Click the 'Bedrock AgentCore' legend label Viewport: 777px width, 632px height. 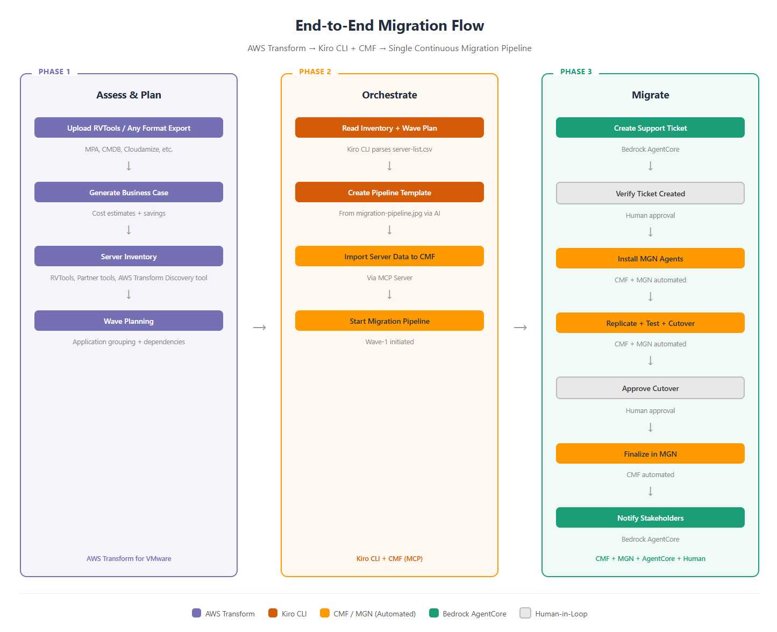(x=474, y=614)
